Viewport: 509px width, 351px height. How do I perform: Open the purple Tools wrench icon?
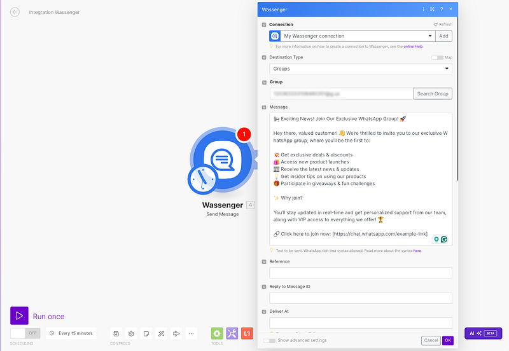click(232, 333)
